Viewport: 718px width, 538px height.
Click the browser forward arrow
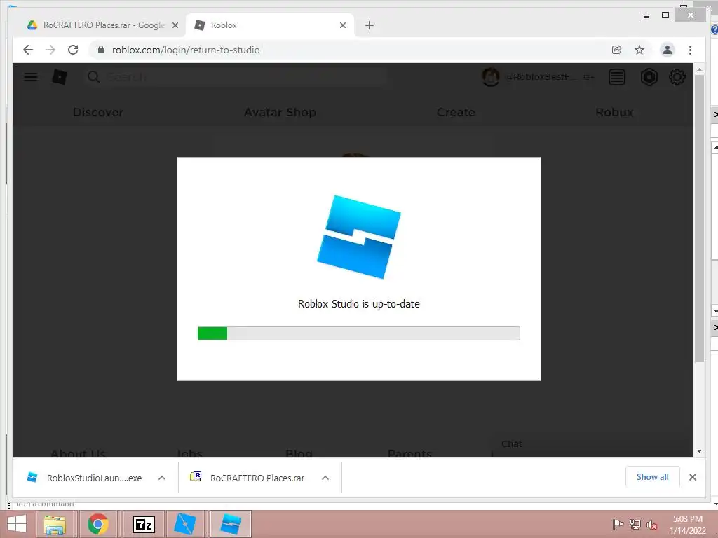[50, 50]
